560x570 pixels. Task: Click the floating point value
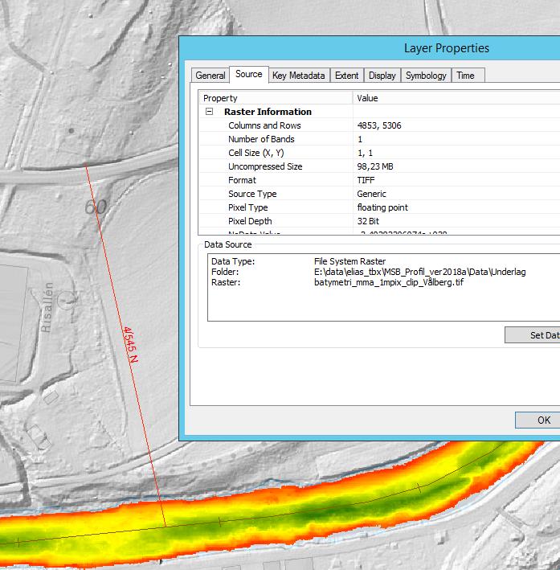tap(382, 207)
